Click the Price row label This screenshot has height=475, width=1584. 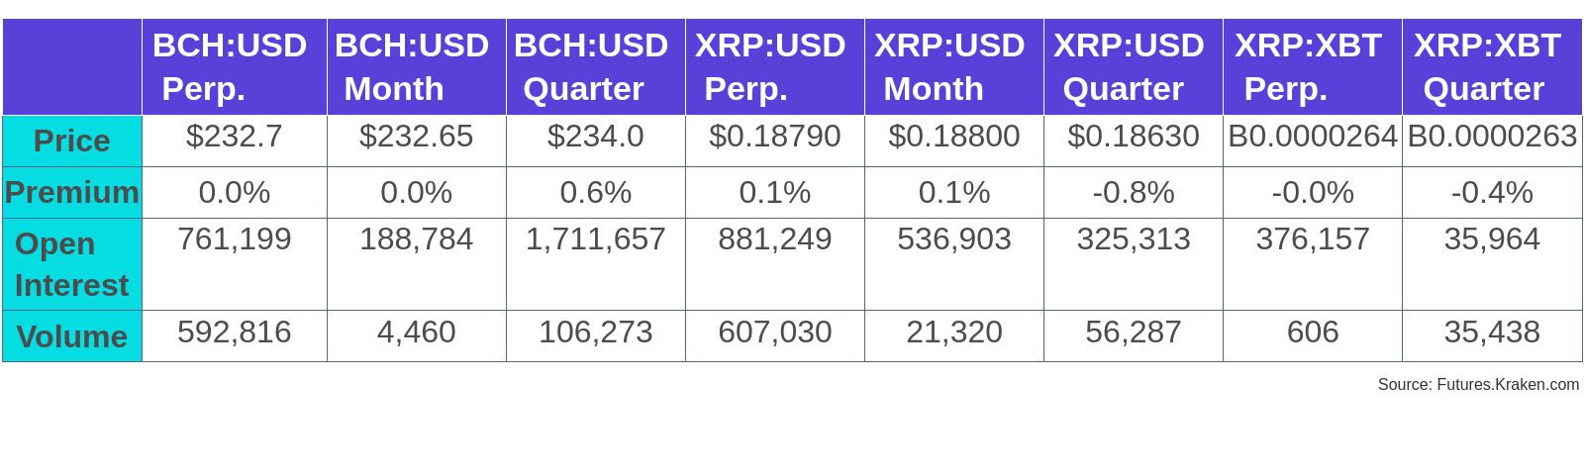pyautogui.click(x=72, y=142)
